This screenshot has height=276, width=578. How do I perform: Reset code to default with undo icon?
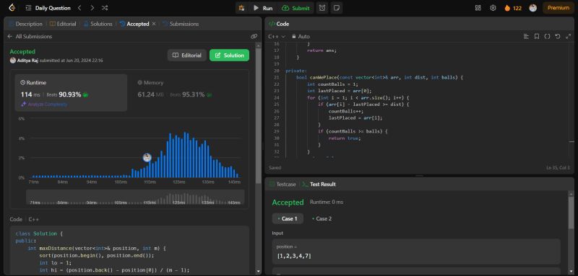pyautogui.click(x=558, y=36)
